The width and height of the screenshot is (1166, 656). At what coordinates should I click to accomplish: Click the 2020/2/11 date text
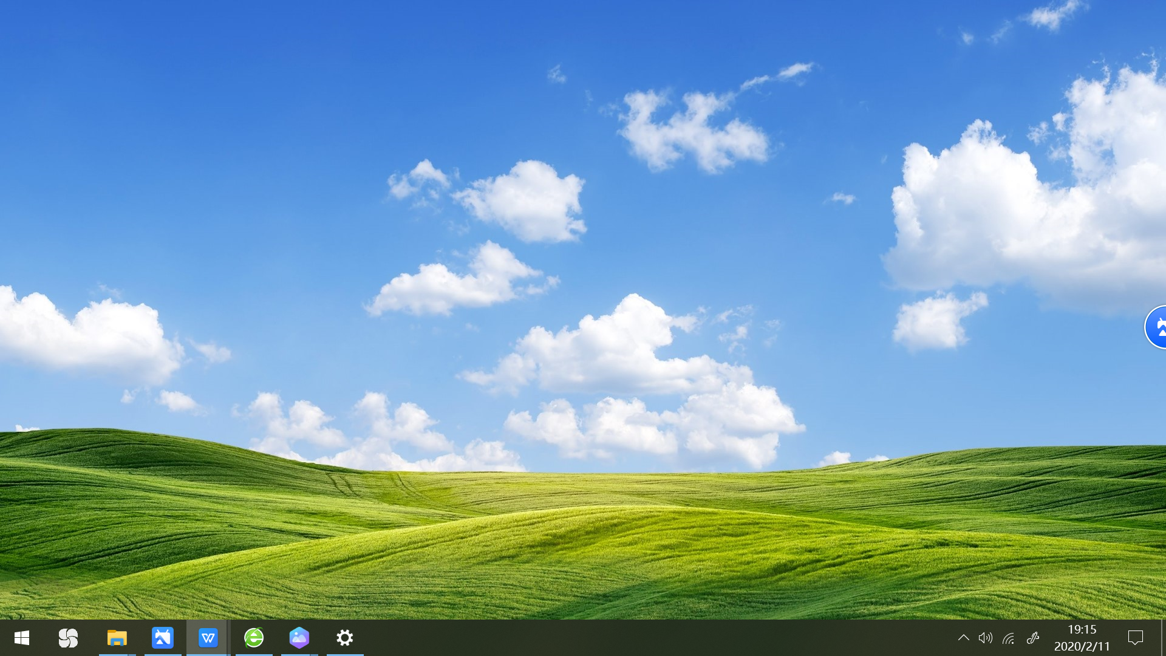click(x=1082, y=646)
